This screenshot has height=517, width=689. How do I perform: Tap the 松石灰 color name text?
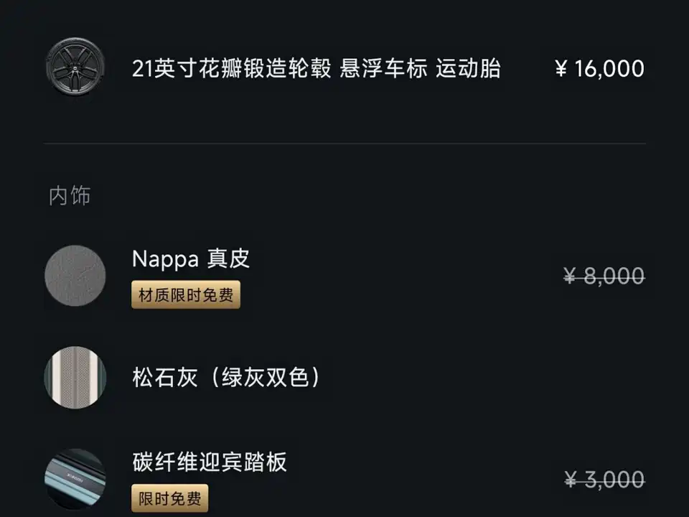tap(164, 378)
